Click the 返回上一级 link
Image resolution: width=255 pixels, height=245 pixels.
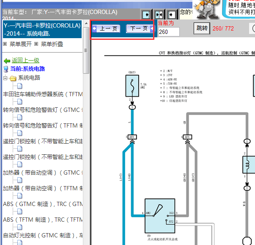pos(25,61)
